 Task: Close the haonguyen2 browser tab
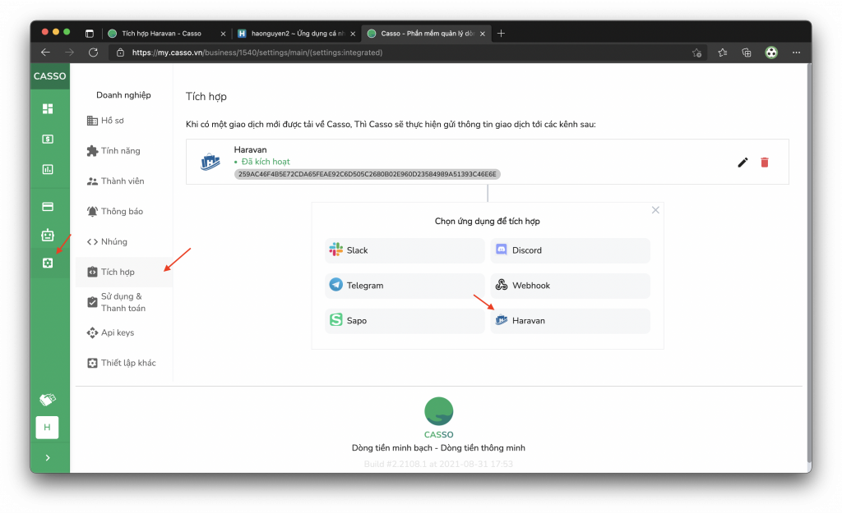(353, 34)
